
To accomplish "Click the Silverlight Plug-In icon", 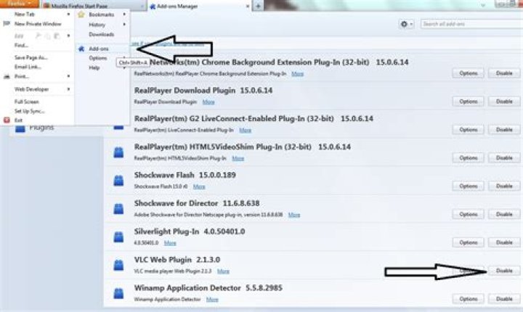I will [118, 237].
